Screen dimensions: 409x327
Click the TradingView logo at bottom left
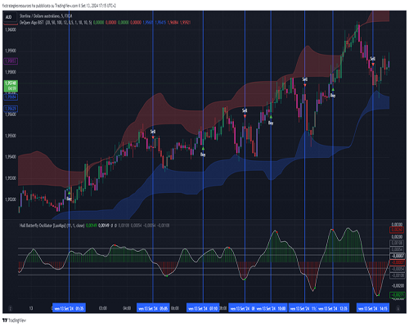tap(14, 320)
